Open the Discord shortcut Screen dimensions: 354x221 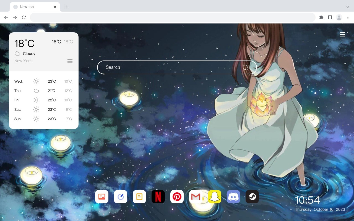[x=233, y=197]
